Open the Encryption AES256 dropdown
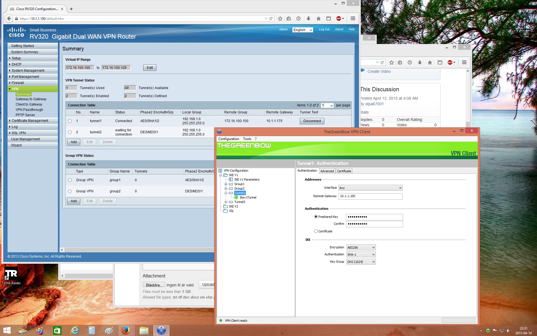 tap(361, 248)
